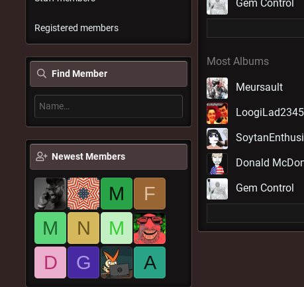Screen dimensions: 304x287
Task: Open Registered members list
Action: click(76, 28)
